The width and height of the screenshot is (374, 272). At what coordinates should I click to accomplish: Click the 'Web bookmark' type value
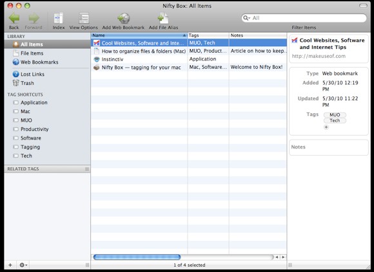[340, 73]
